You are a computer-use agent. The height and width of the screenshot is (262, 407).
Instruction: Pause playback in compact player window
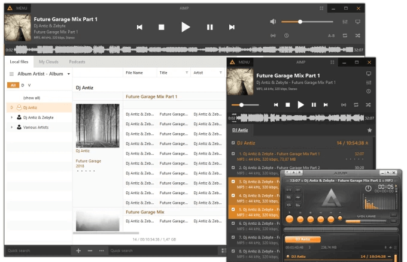click(x=314, y=105)
